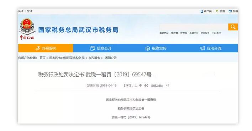Click the 互动交流 megaphone icon

[x=203, y=48]
